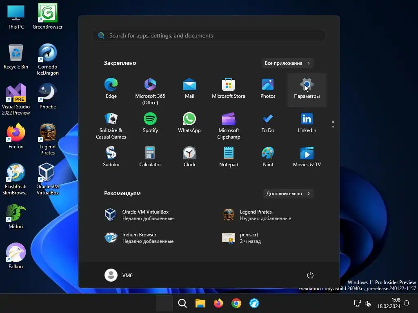Viewport: 418px width, 313px height.
Task: Open VM6 user account menu
Action: [x=119, y=275]
